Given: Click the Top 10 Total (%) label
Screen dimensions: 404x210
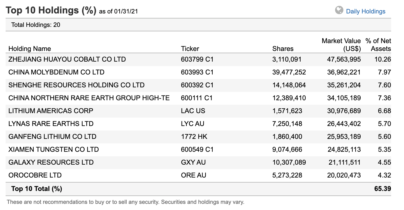Looking at the screenshot, I should click(x=37, y=189).
